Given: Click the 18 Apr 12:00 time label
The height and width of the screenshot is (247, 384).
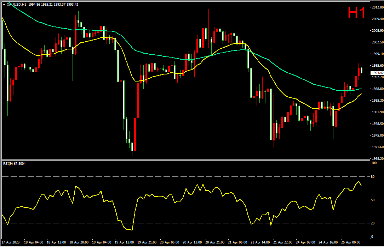Looking at the screenshot, I should coord(56,242).
